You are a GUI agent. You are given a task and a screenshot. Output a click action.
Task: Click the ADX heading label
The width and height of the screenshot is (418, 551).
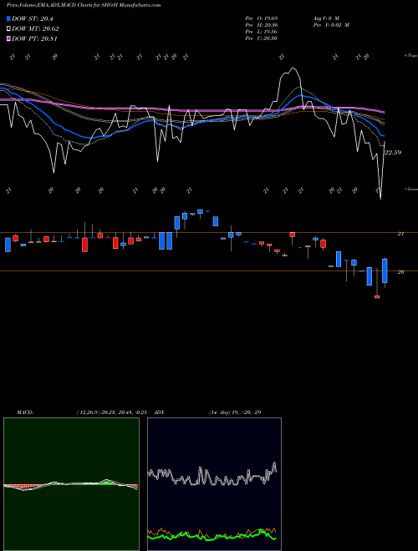click(x=159, y=412)
